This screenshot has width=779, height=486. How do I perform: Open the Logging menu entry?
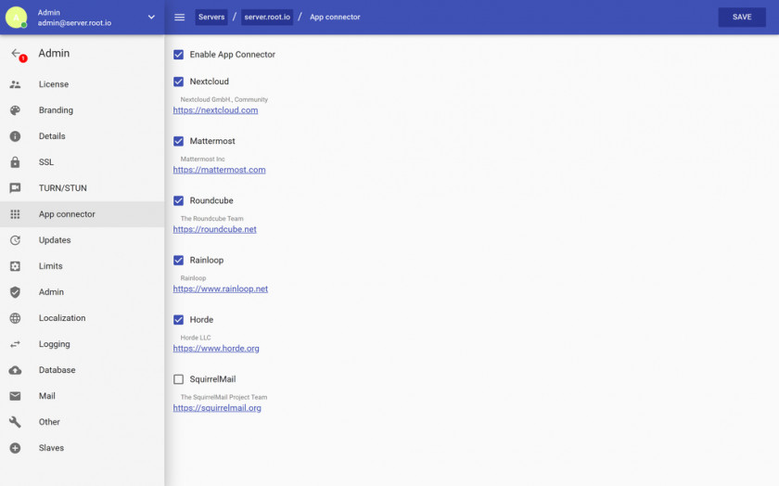(x=82, y=344)
